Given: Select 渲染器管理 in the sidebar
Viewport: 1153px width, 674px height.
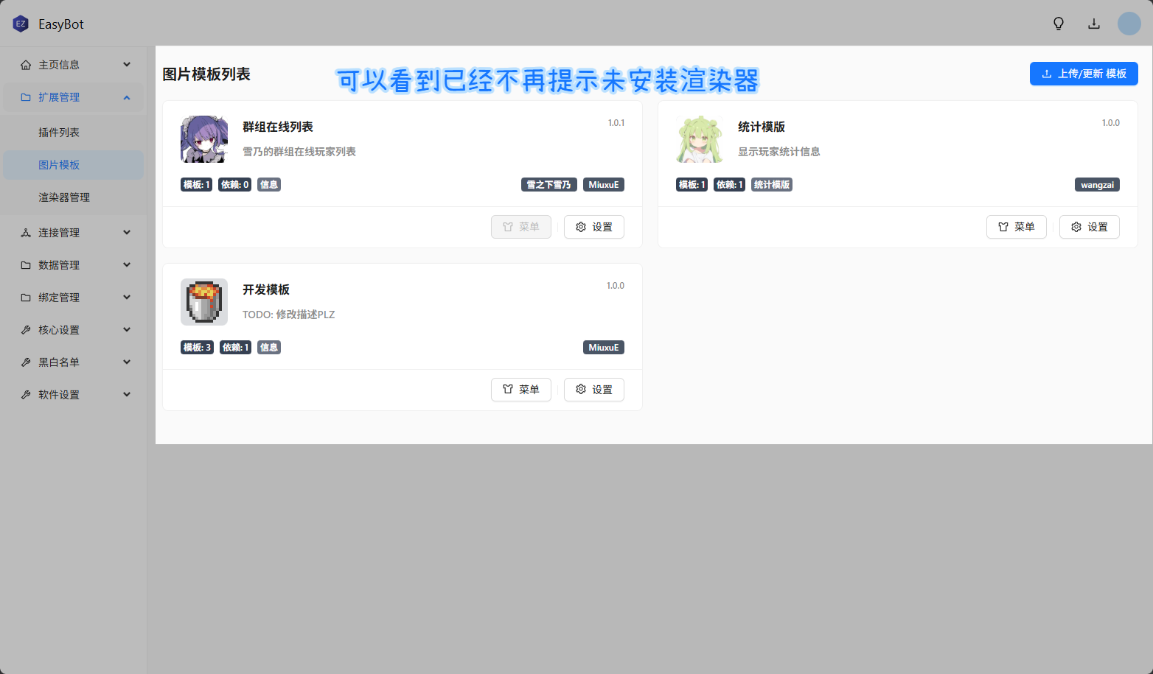Looking at the screenshot, I should click(x=64, y=197).
